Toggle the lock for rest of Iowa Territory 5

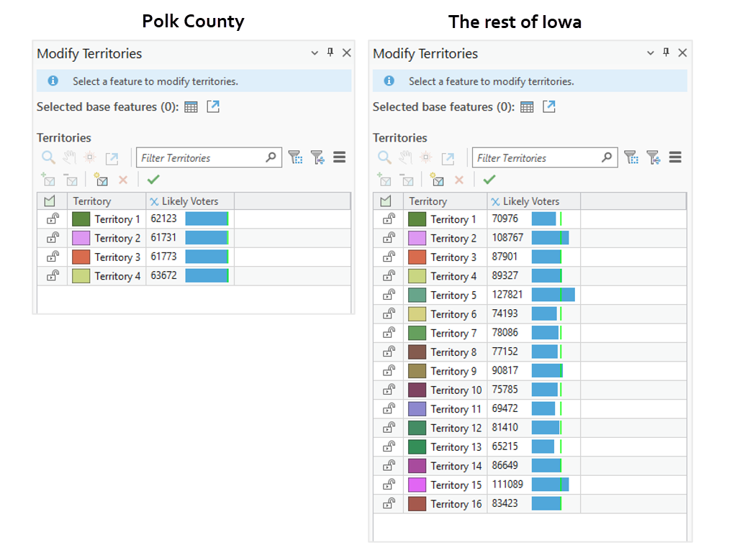389,295
